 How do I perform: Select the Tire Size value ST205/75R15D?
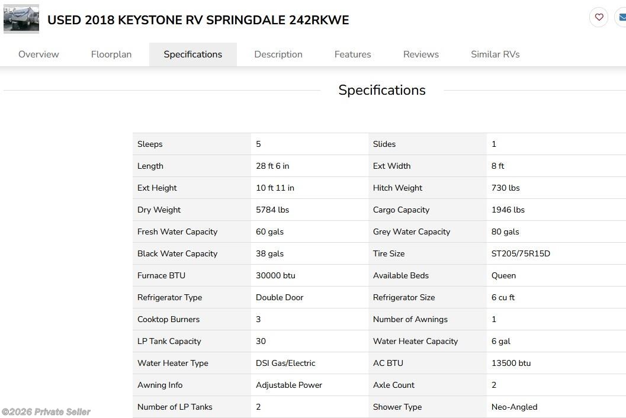click(519, 253)
